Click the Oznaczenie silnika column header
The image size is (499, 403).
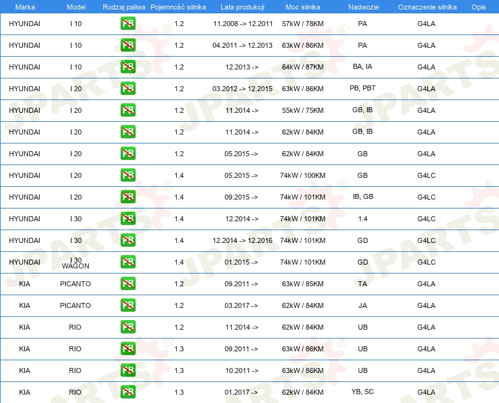click(427, 7)
